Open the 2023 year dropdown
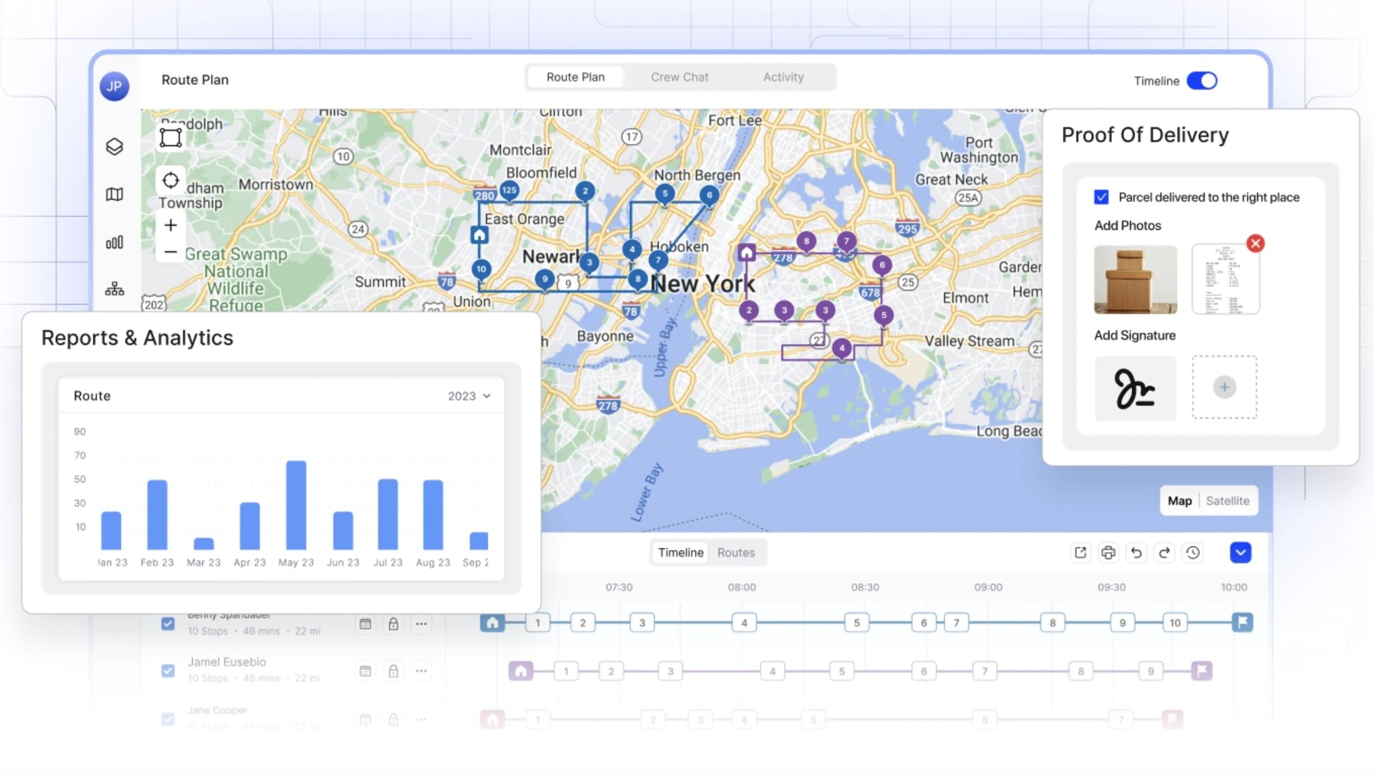The width and height of the screenshot is (1374, 777). (469, 396)
